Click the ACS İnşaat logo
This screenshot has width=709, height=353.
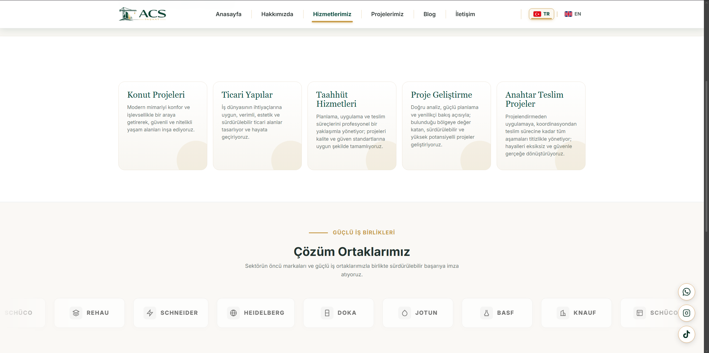(x=142, y=14)
